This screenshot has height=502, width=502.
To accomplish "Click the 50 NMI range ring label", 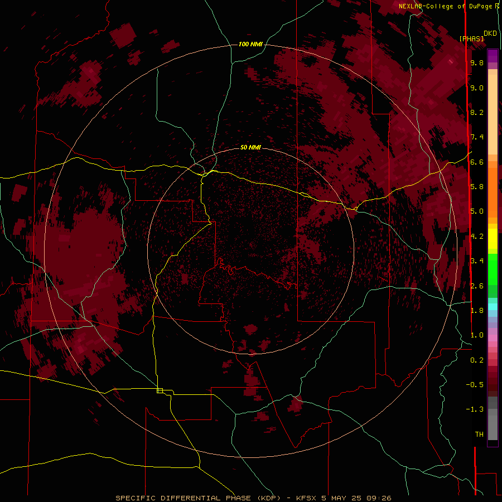I will (x=250, y=147).
